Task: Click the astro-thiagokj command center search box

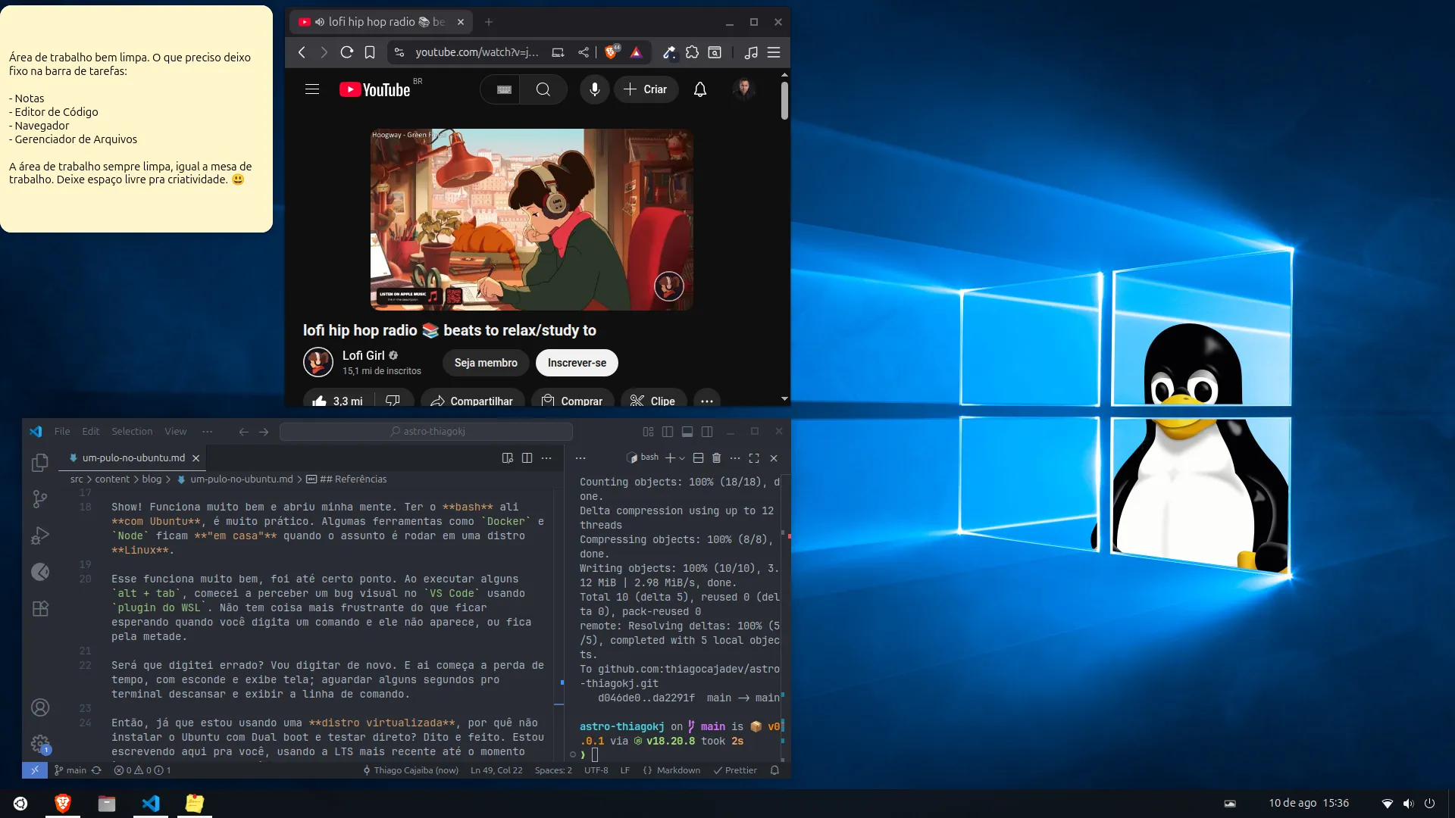Action: [427, 431]
